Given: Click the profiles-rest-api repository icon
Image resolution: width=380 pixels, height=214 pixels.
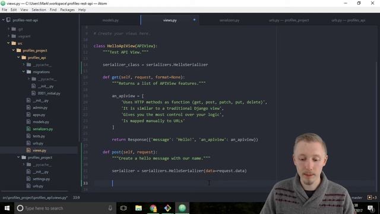Looking at the screenshot, I should 8,20.
